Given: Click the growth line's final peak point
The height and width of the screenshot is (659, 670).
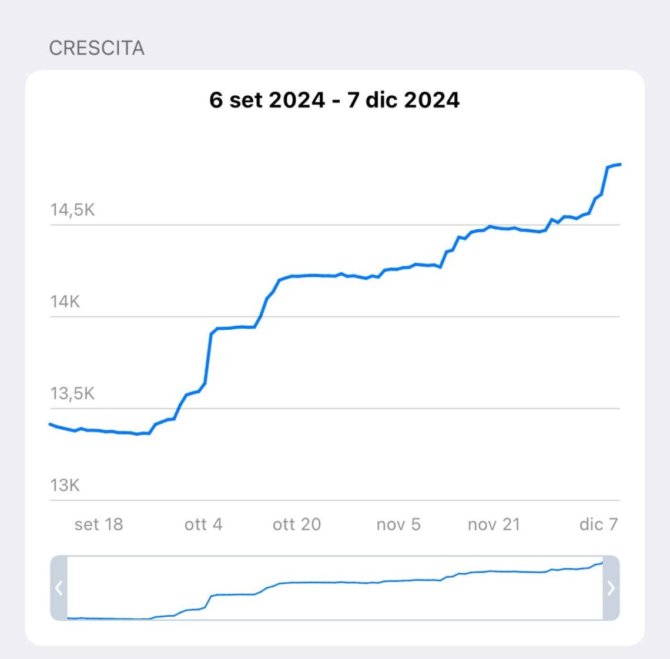Looking at the screenshot, I should 619,165.
